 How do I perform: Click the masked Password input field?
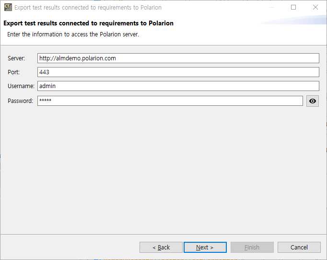pos(170,101)
